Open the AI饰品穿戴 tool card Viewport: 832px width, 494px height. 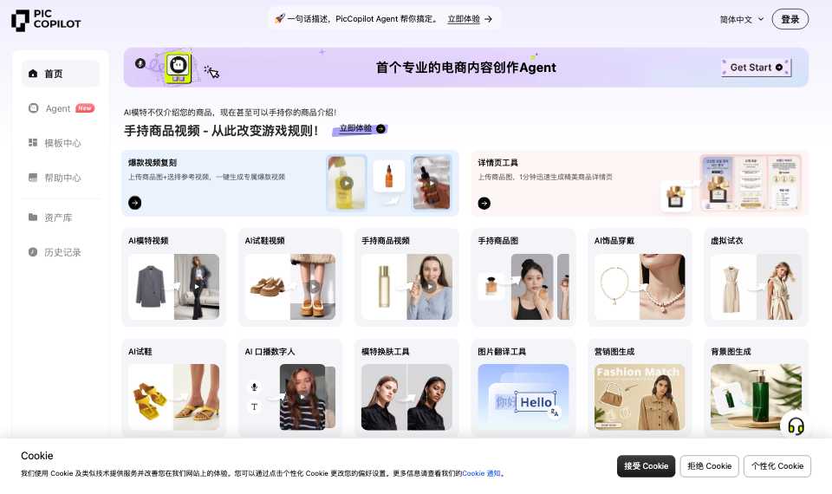[x=640, y=277]
